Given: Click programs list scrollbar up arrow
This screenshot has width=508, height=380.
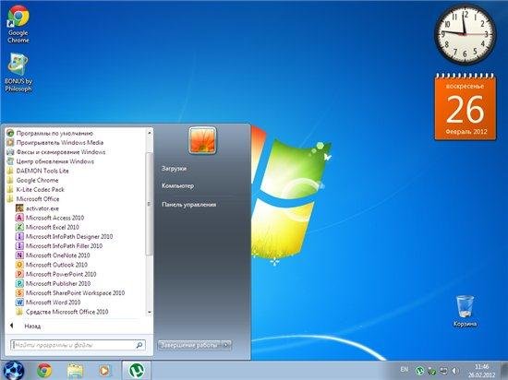Looking at the screenshot, I should pos(150,133).
